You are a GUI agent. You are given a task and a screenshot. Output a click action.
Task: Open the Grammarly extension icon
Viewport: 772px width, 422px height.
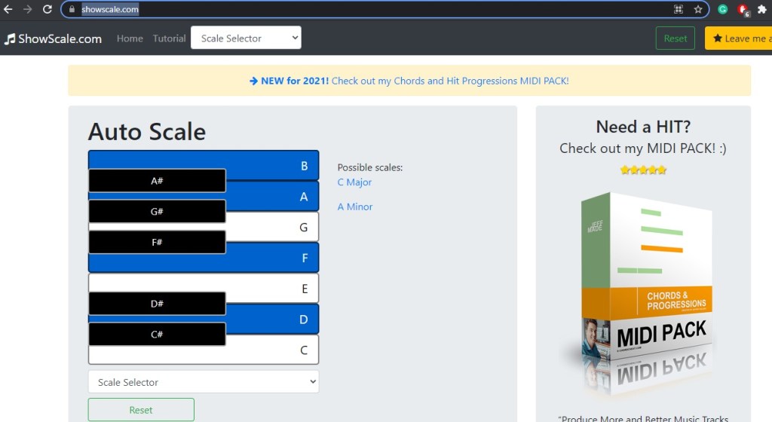(x=723, y=10)
